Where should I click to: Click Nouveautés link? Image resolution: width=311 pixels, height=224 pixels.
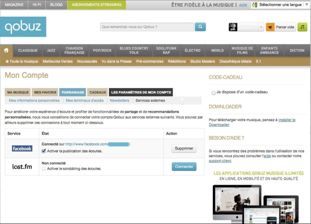click(87, 62)
